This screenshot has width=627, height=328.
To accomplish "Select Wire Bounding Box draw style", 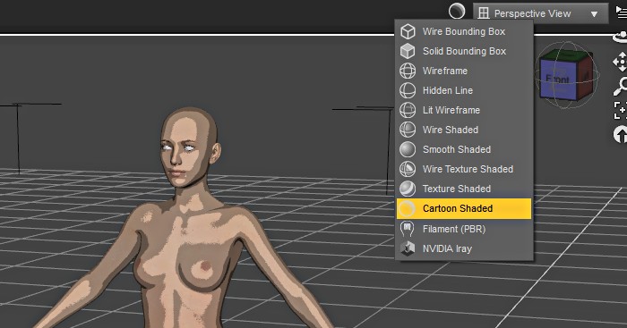I will pos(464,31).
